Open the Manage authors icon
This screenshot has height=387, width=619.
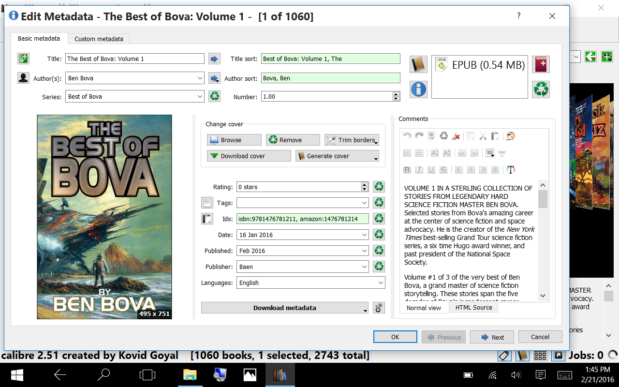pos(23,78)
